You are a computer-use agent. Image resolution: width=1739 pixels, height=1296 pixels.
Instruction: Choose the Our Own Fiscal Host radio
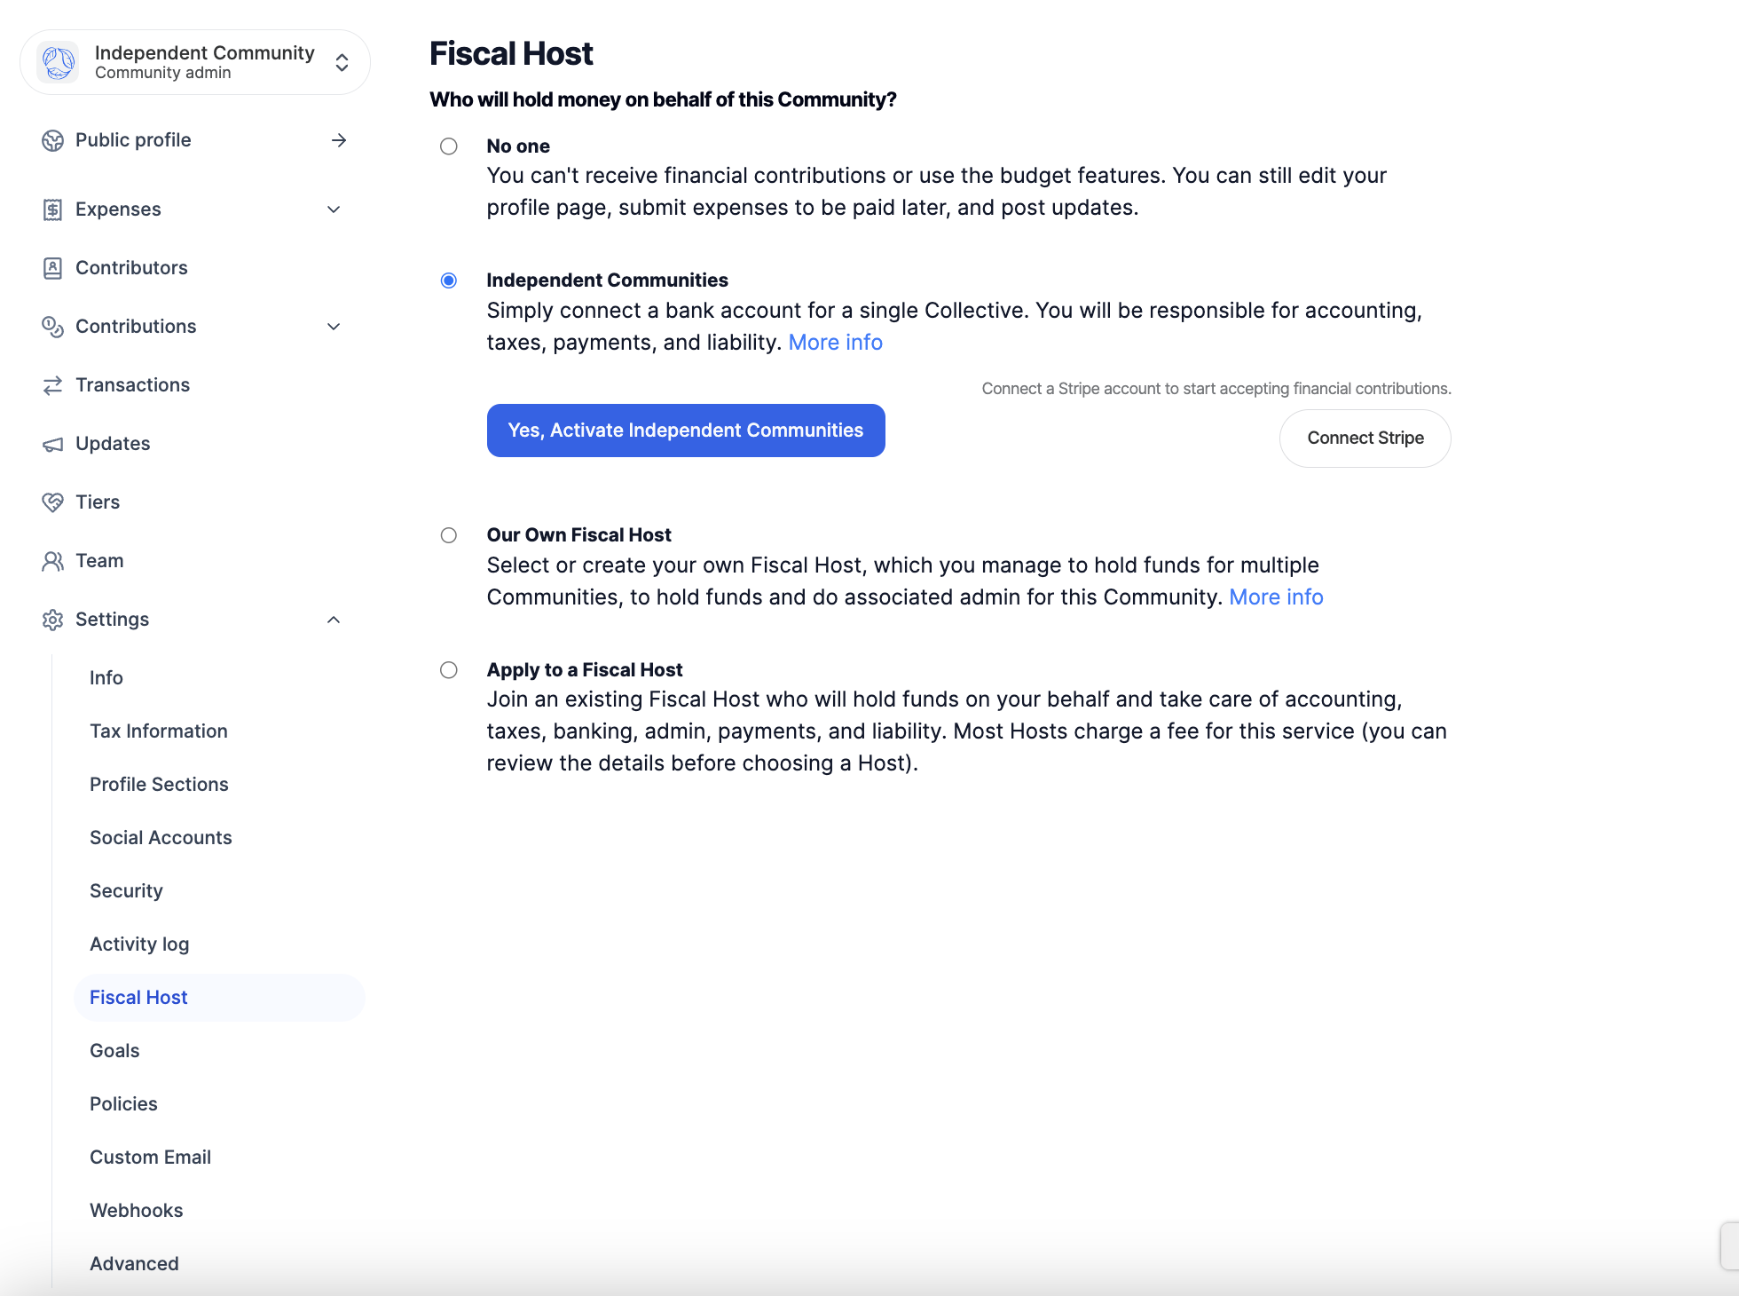(x=449, y=535)
